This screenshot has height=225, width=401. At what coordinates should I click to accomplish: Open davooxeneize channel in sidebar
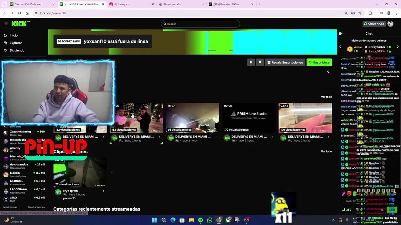(24, 166)
